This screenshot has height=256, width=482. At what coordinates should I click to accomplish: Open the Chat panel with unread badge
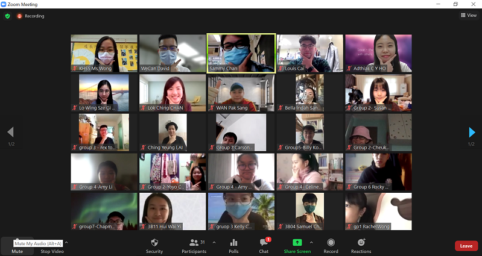coord(264,245)
